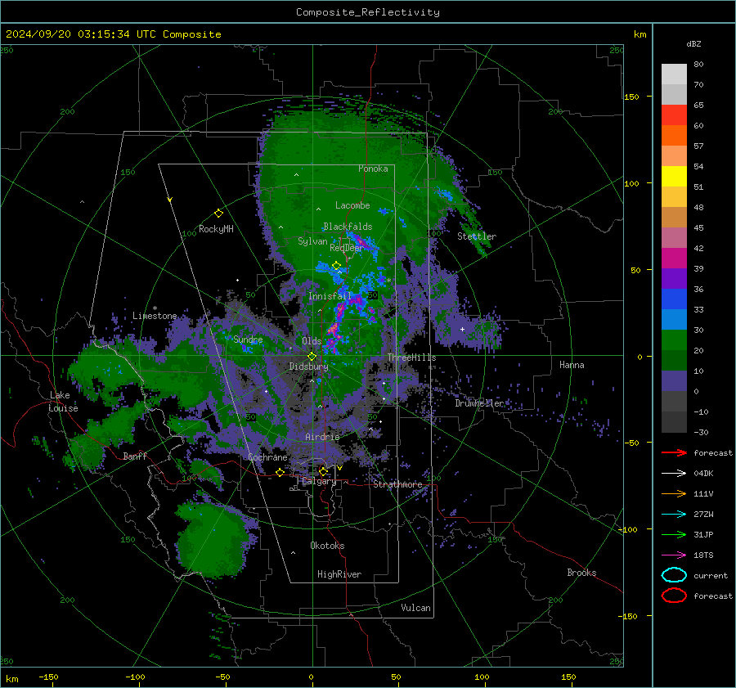Select the yellow diamond marker above Didsbury
736x688 pixels.
click(x=312, y=357)
